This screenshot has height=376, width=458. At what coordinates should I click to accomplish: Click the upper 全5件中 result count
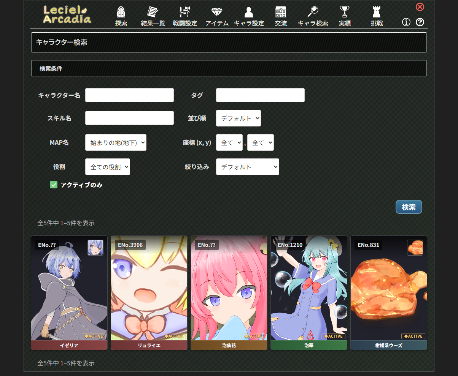pyautogui.click(x=66, y=223)
